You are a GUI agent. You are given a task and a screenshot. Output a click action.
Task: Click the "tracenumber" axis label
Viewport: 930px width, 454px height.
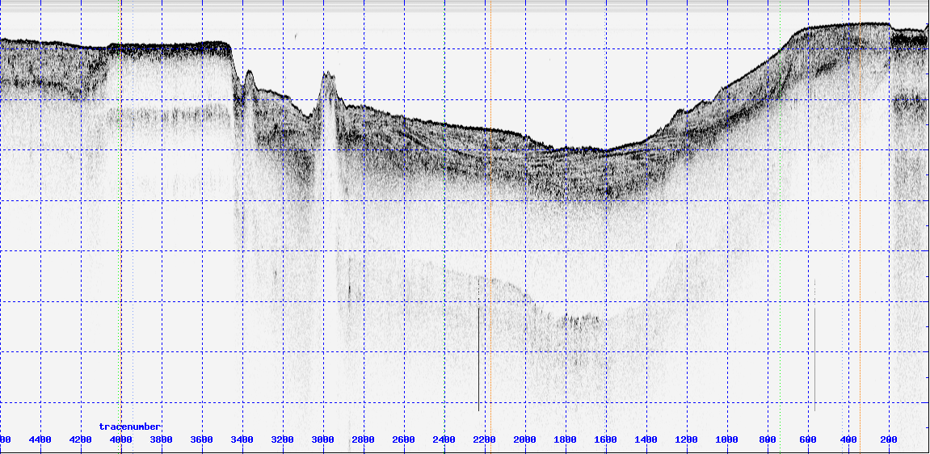(x=130, y=427)
